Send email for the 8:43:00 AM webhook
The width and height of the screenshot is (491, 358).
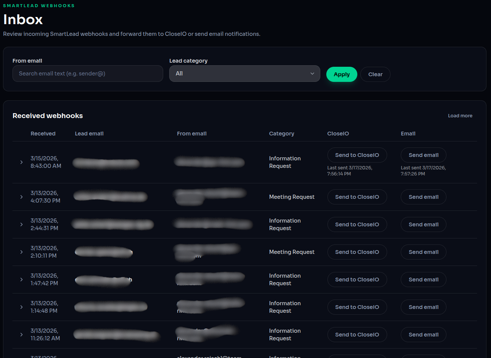(423, 155)
